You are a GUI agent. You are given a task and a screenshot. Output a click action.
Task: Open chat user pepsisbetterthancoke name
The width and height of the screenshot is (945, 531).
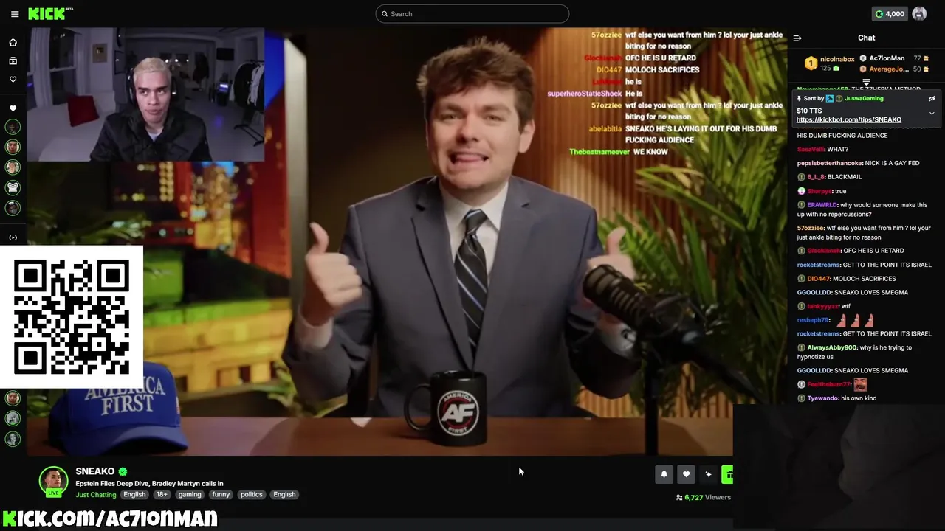pos(830,163)
